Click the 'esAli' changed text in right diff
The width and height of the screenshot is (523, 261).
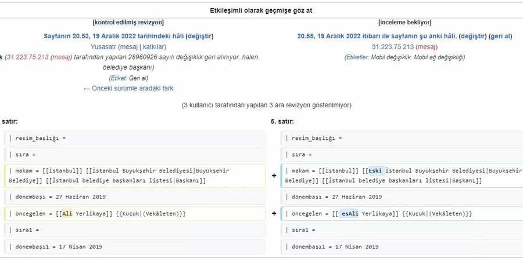[x=350, y=213]
